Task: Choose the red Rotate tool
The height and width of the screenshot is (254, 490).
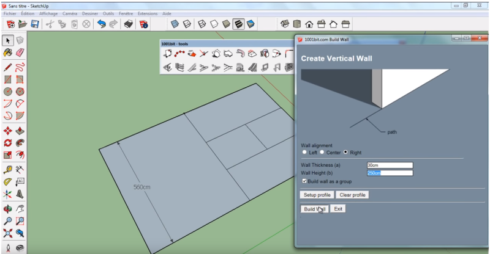Action: (x=8, y=143)
